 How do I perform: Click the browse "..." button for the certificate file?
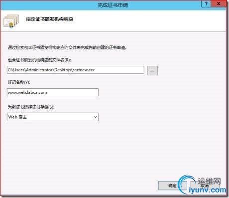point(152,71)
